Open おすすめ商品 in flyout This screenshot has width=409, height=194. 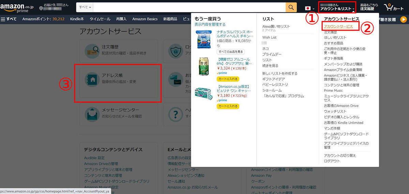[x=333, y=43]
